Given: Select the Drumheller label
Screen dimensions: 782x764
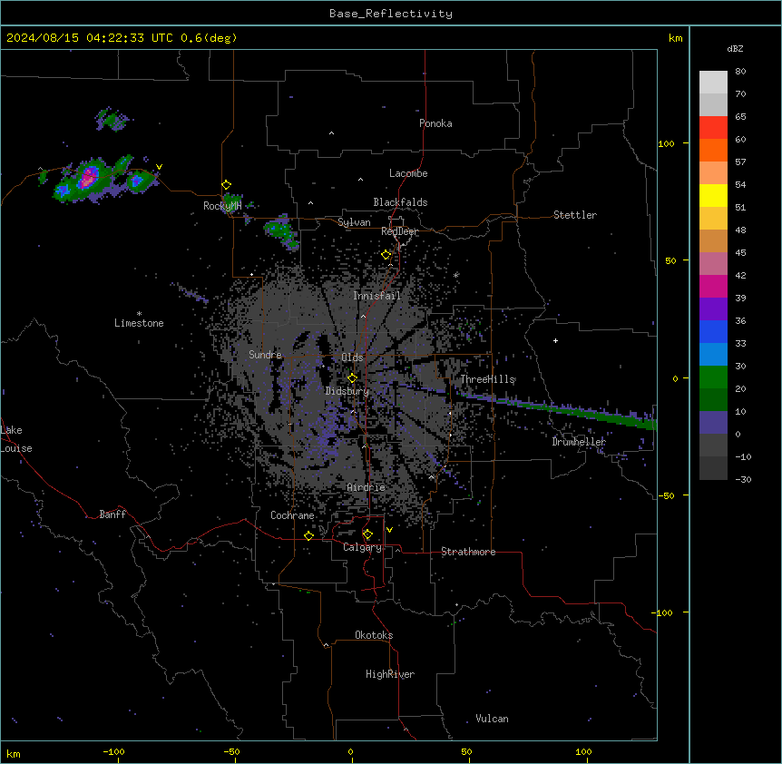Looking at the screenshot, I should 579,442.
